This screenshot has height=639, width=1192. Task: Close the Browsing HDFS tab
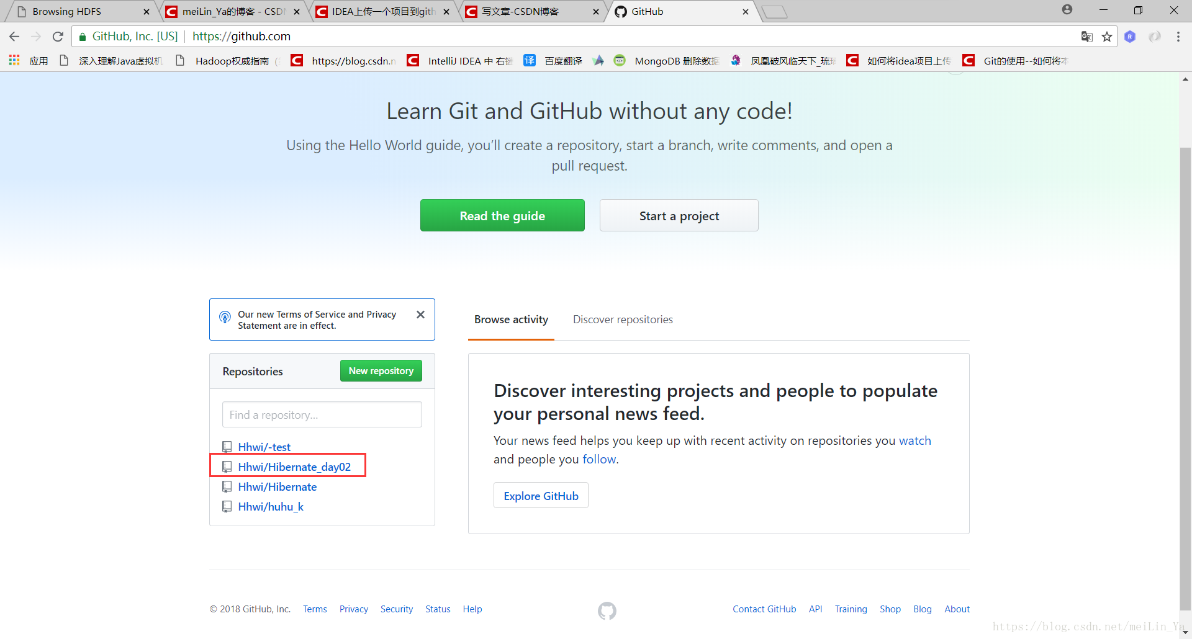pos(147,12)
